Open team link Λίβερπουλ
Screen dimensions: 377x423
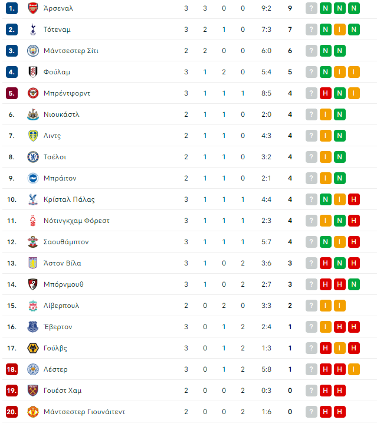click(x=61, y=306)
